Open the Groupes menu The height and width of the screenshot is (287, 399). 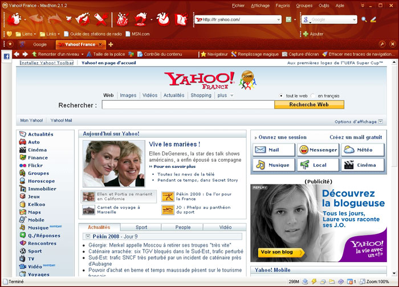click(x=304, y=6)
